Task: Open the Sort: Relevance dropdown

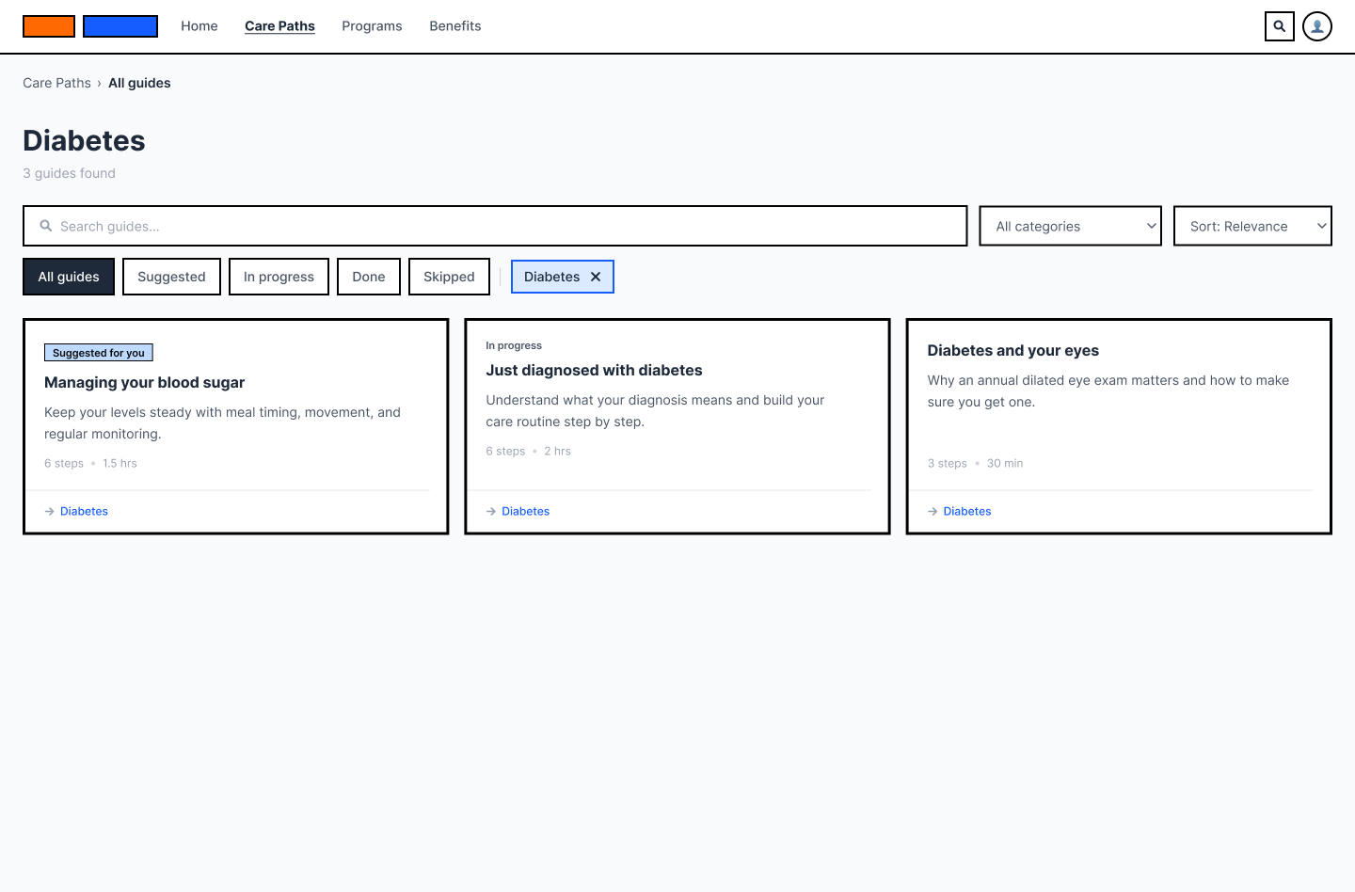Action: [x=1252, y=226]
